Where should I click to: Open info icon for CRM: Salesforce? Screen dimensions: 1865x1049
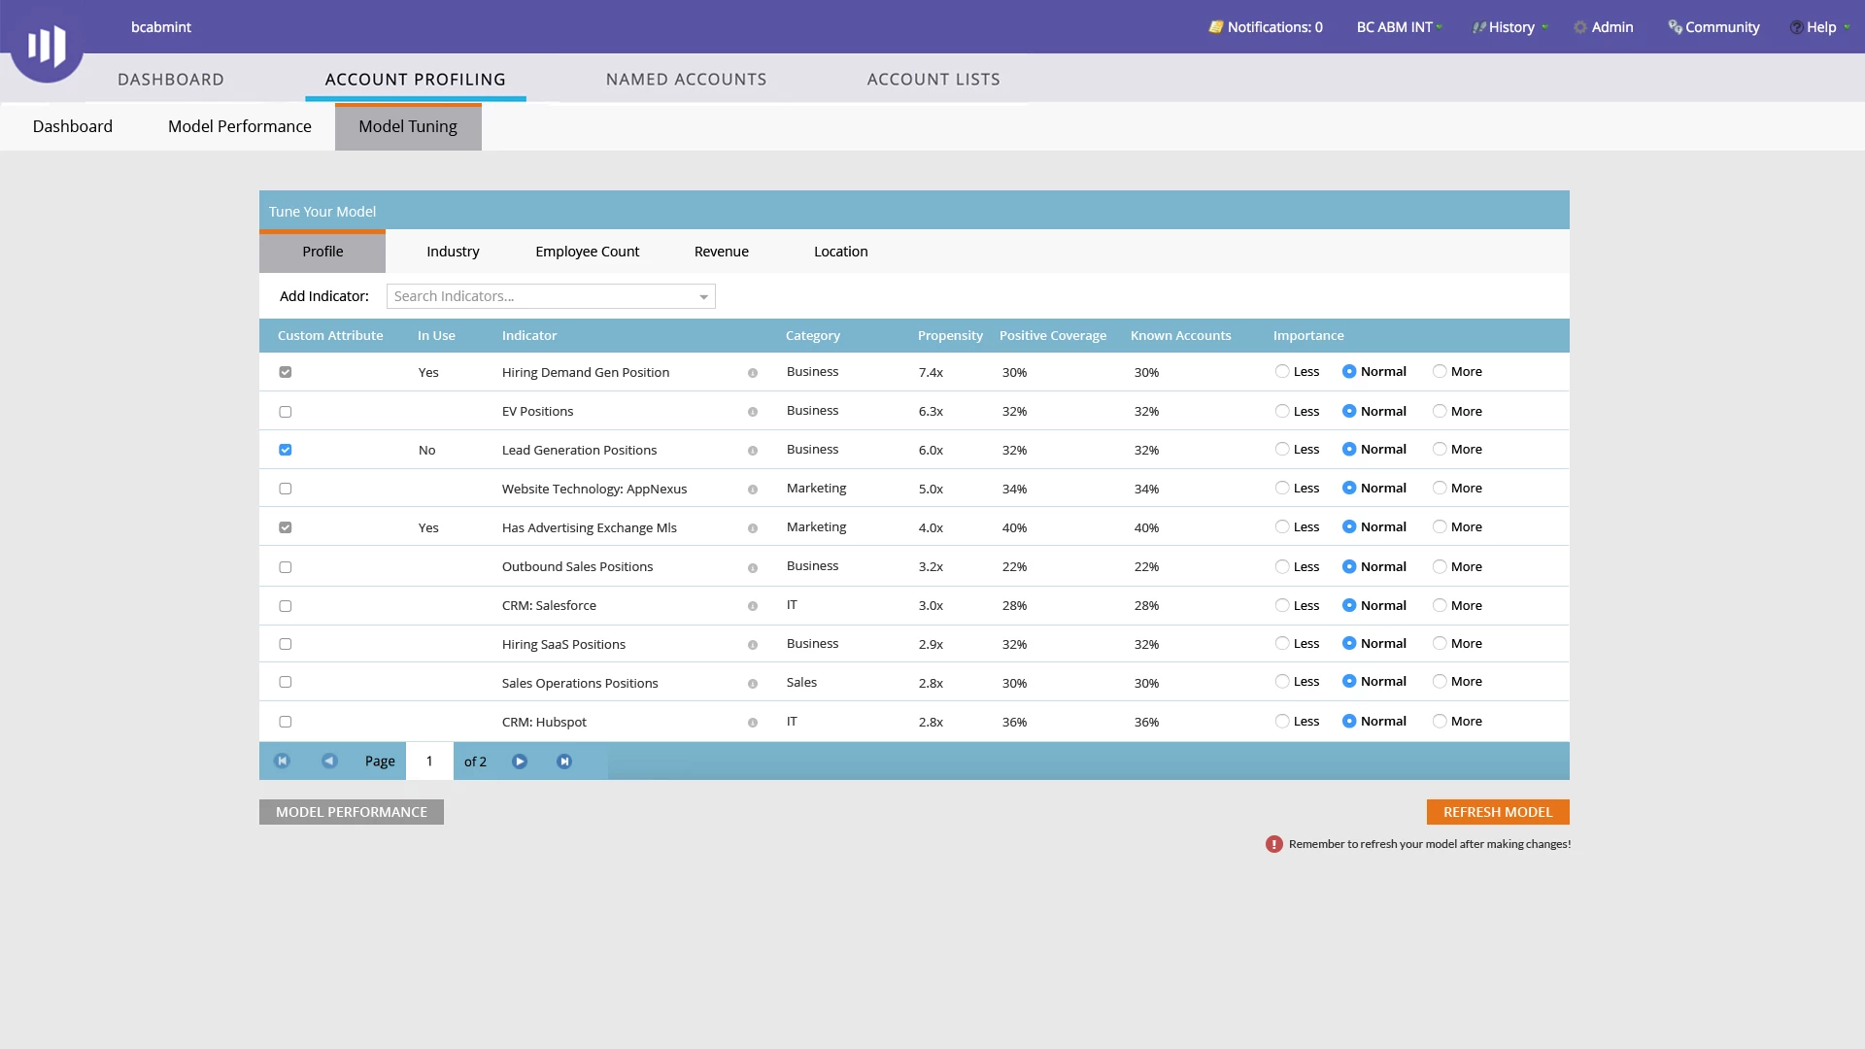(x=752, y=606)
